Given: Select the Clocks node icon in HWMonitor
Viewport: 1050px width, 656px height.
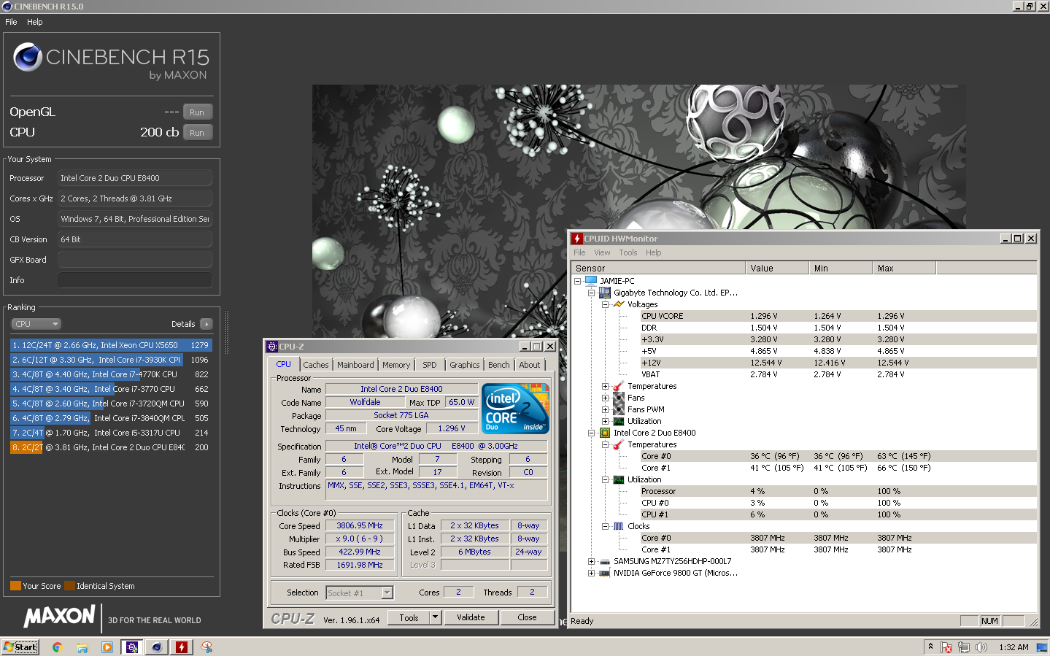Looking at the screenshot, I should click(619, 526).
